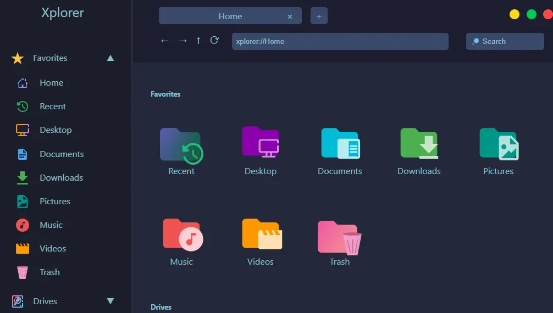This screenshot has height=313, width=553.
Task: Go forward with the right arrow
Action: 183,41
